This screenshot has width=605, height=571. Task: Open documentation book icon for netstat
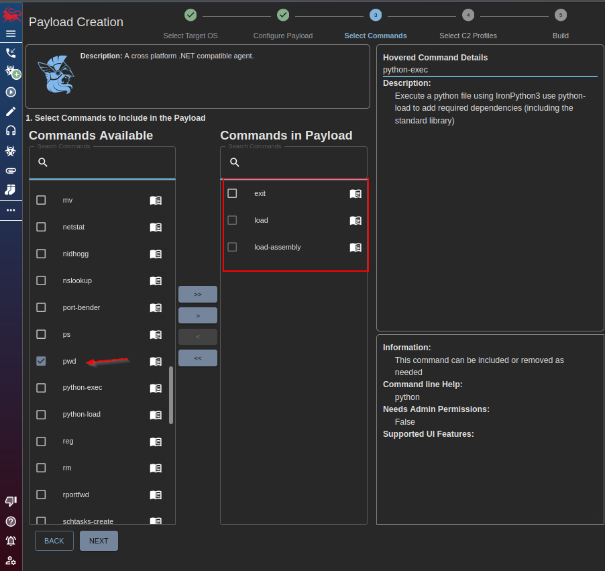[x=156, y=227]
